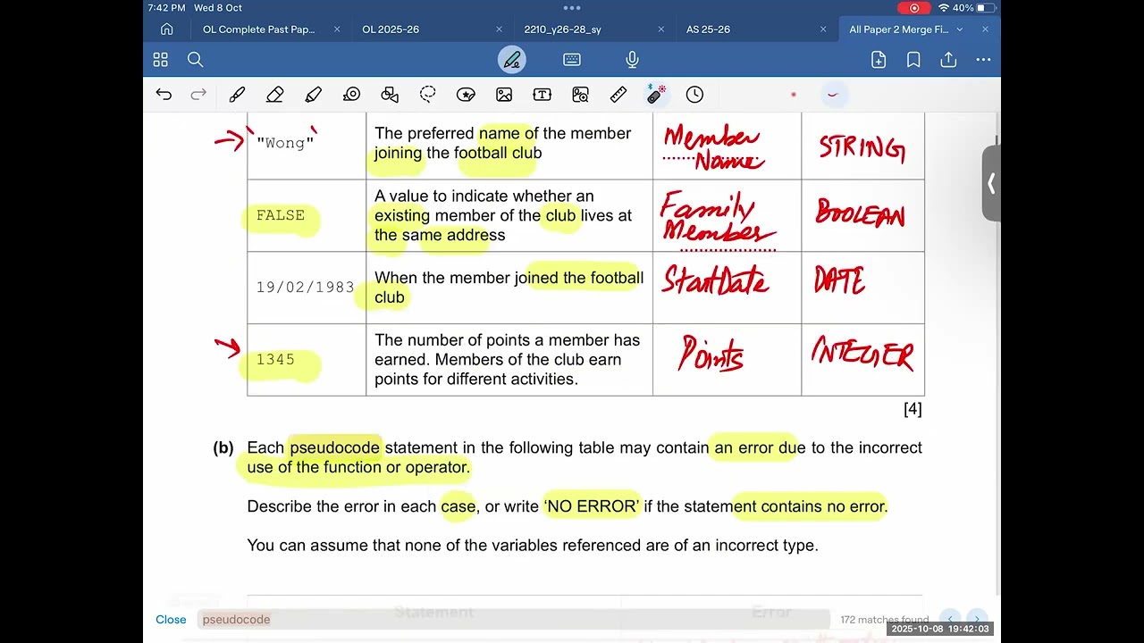Viewport: 1144px width, 643px height.
Task: Tap the handwritten 'StartDate' variable name
Action: [x=714, y=281]
